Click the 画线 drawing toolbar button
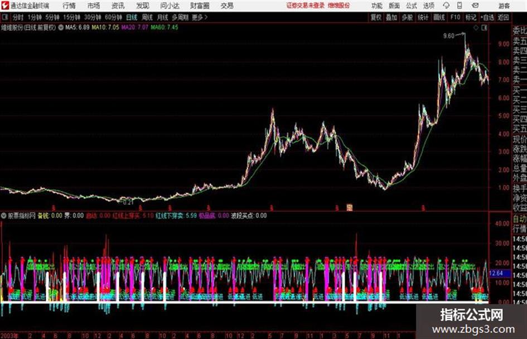 439,17
